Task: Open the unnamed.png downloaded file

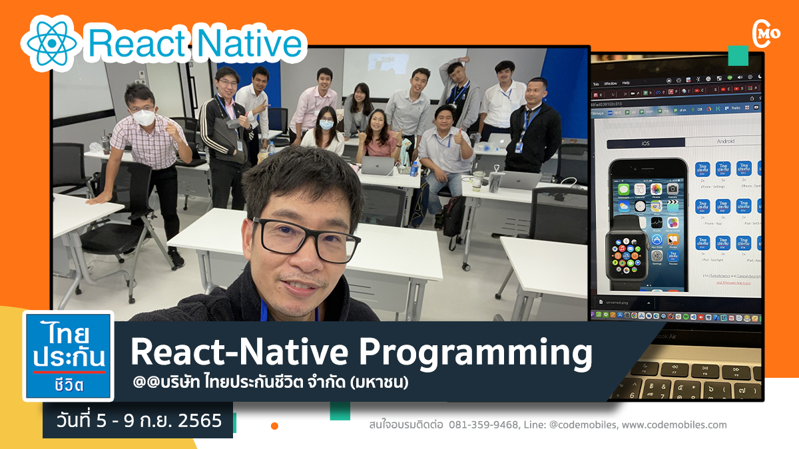Action: 613,303
